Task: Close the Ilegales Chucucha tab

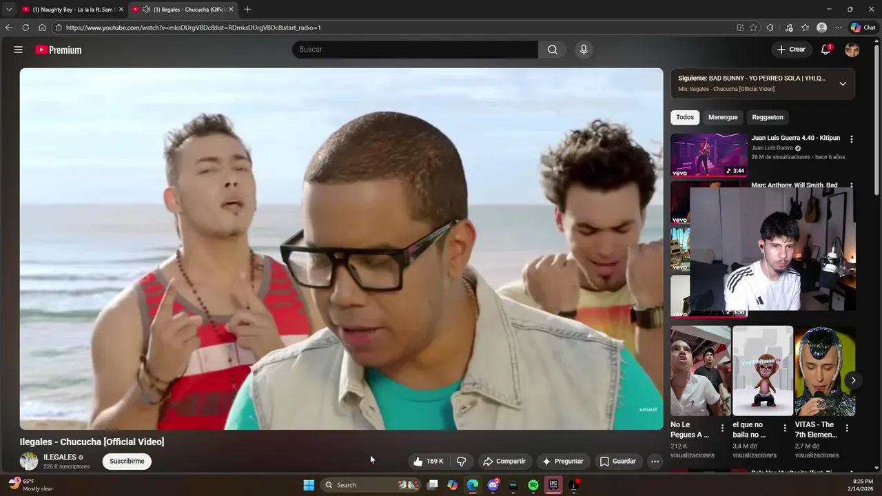Action: (x=231, y=9)
